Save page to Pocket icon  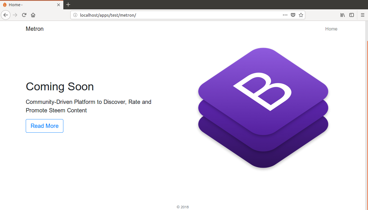click(x=293, y=15)
